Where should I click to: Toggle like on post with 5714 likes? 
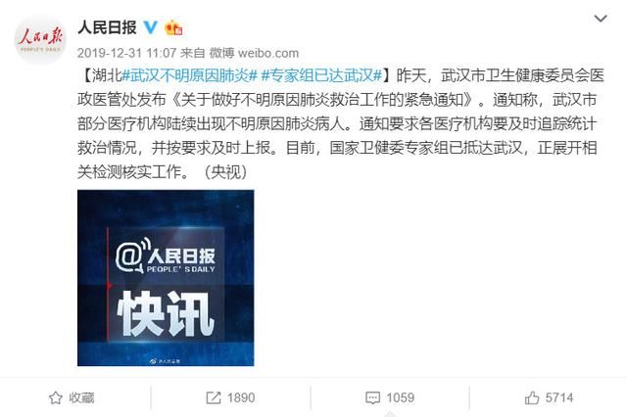point(549,397)
